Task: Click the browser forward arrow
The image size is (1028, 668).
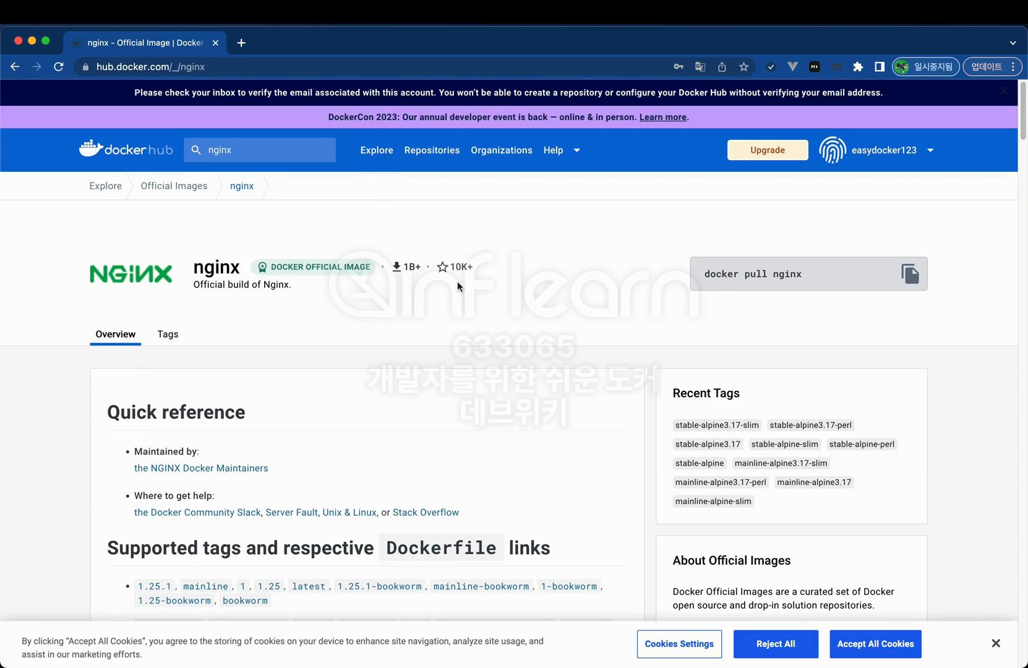Action: tap(36, 67)
